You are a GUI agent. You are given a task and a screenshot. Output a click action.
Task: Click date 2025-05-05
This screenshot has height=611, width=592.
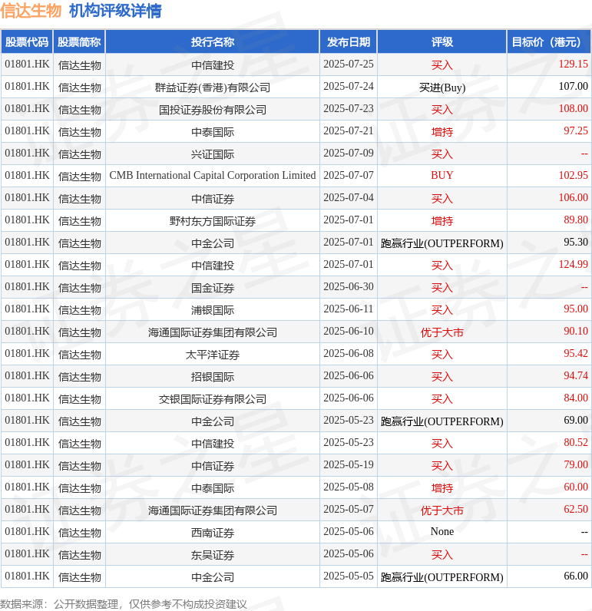[349, 576]
